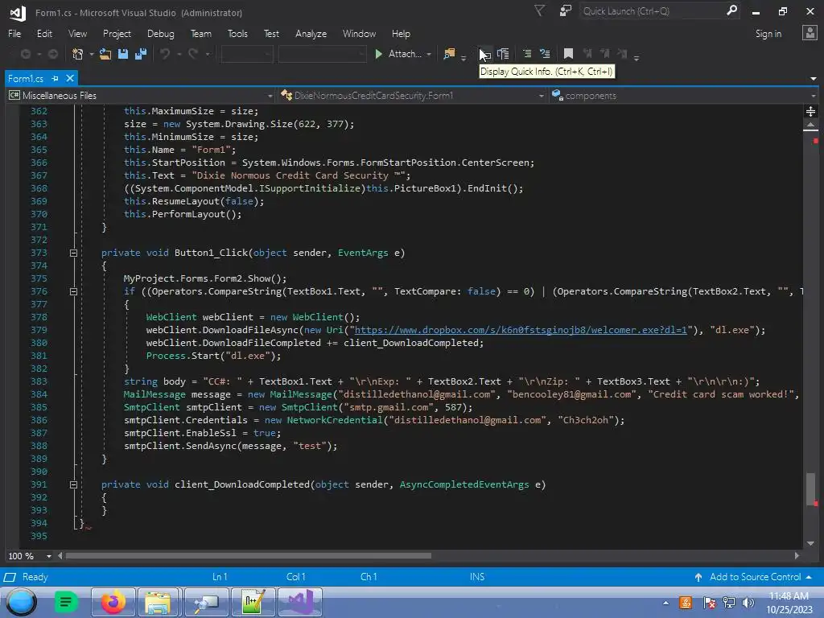The width and height of the screenshot is (824, 618).
Task: Click the Comment Out Selected Lines icon
Action: pos(527,54)
